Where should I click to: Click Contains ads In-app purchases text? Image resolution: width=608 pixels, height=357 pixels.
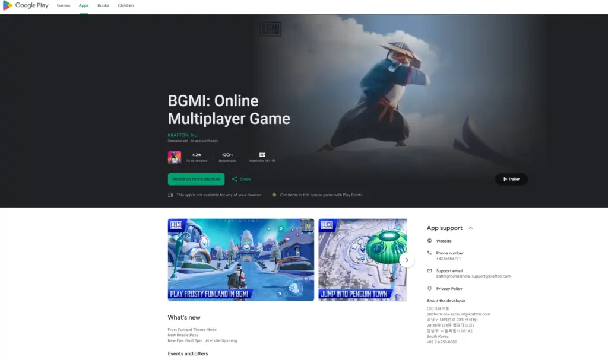click(193, 141)
